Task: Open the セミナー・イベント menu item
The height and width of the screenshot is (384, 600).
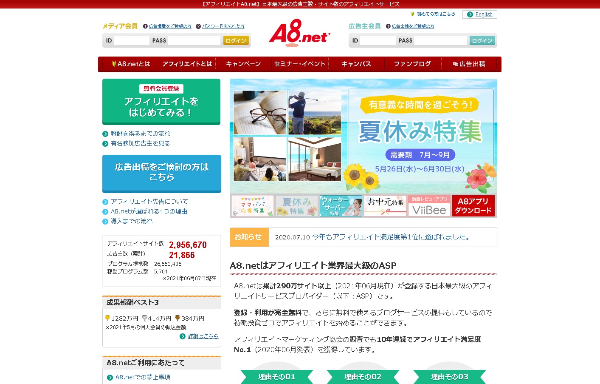Action: click(300, 64)
